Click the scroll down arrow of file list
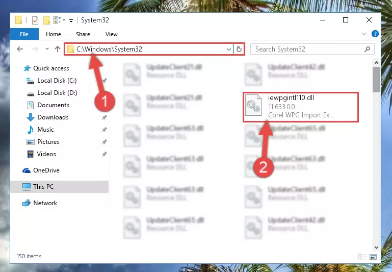392x272 pixels. 376,247
